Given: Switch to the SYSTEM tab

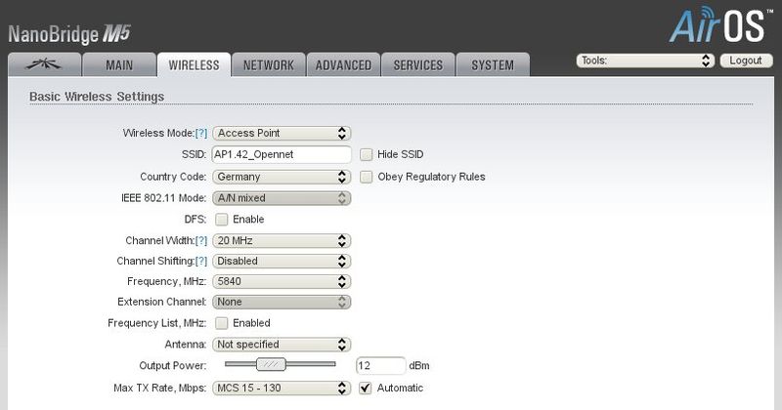Looking at the screenshot, I should click(x=493, y=64).
